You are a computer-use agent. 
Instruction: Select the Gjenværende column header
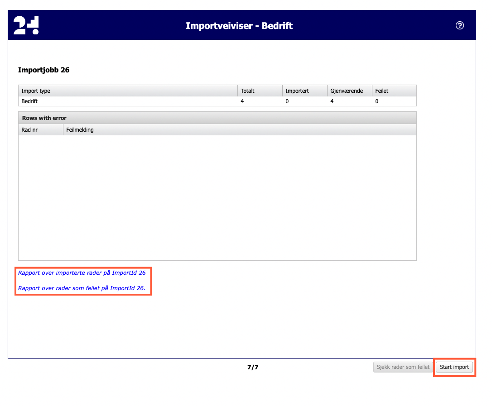point(346,91)
